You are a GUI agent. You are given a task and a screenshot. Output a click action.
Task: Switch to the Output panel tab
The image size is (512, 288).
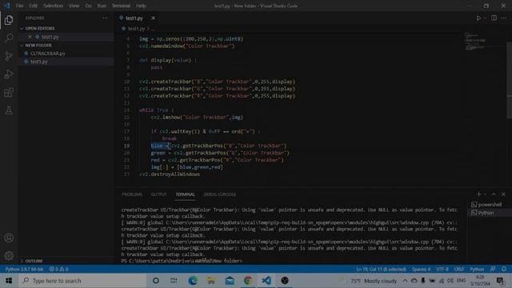[158, 194]
